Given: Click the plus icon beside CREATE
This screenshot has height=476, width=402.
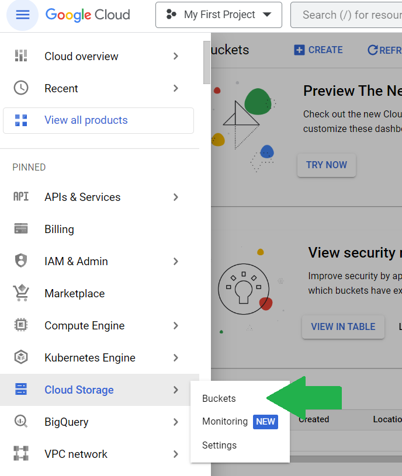Looking at the screenshot, I should click(x=299, y=50).
